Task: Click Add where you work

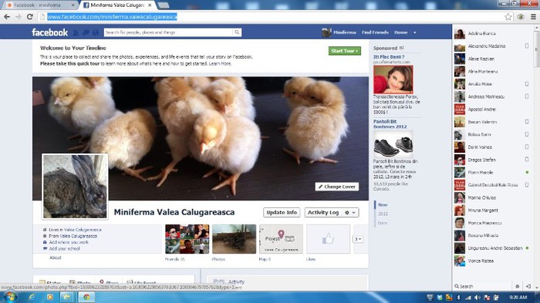Action: [69, 242]
